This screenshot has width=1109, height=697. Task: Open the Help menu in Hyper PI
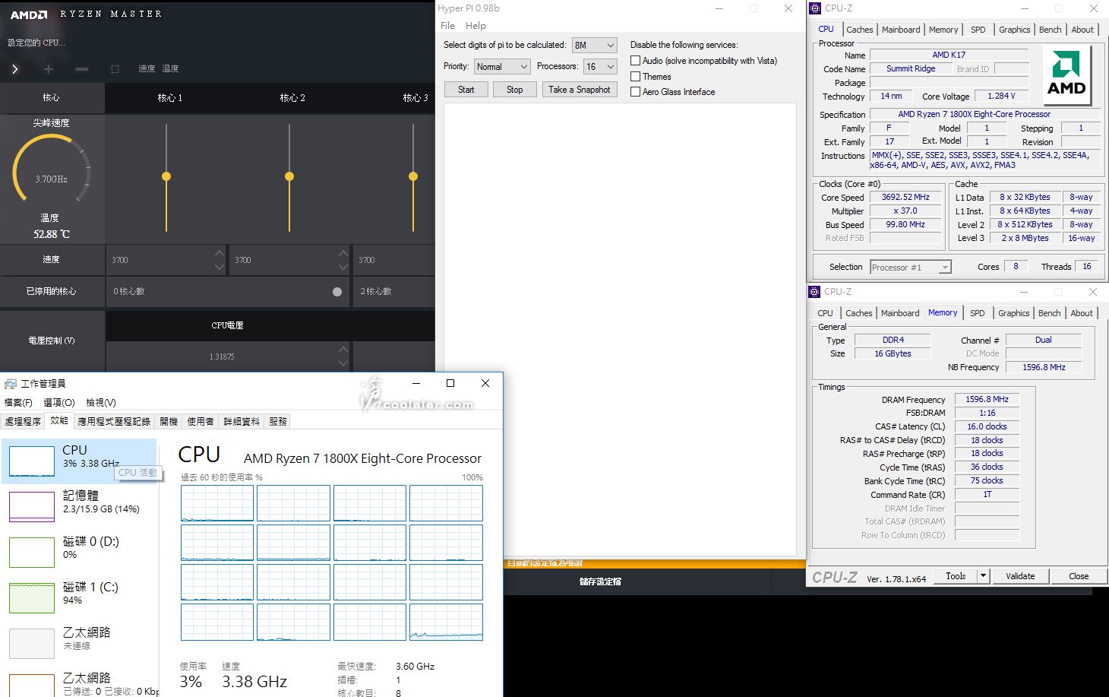tap(476, 26)
